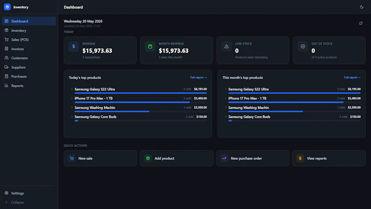371x209 pixels.
Task: Open Full report for this month's top products
Action: point(352,78)
